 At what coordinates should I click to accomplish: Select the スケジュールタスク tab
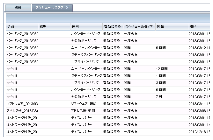pyautogui.click(x=49, y=7)
